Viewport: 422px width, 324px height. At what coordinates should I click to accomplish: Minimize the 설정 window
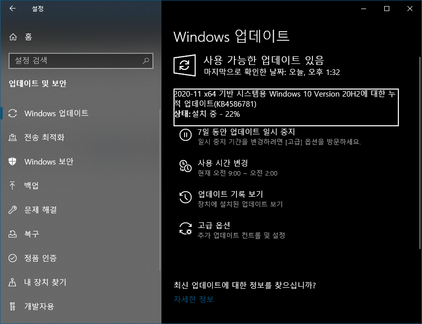point(364,9)
